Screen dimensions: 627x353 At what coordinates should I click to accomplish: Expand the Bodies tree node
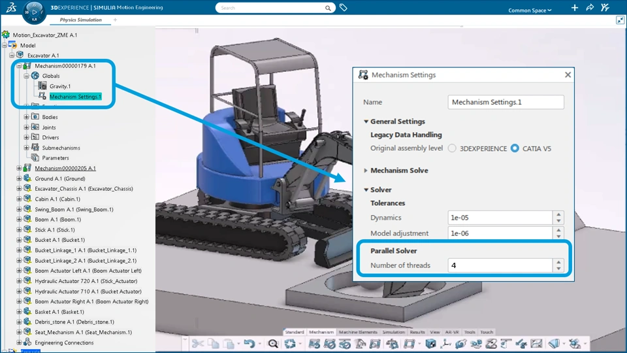[26, 117]
